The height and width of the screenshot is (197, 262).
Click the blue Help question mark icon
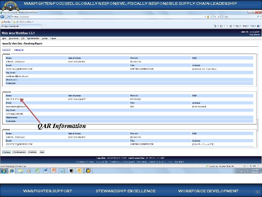point(258,26)
